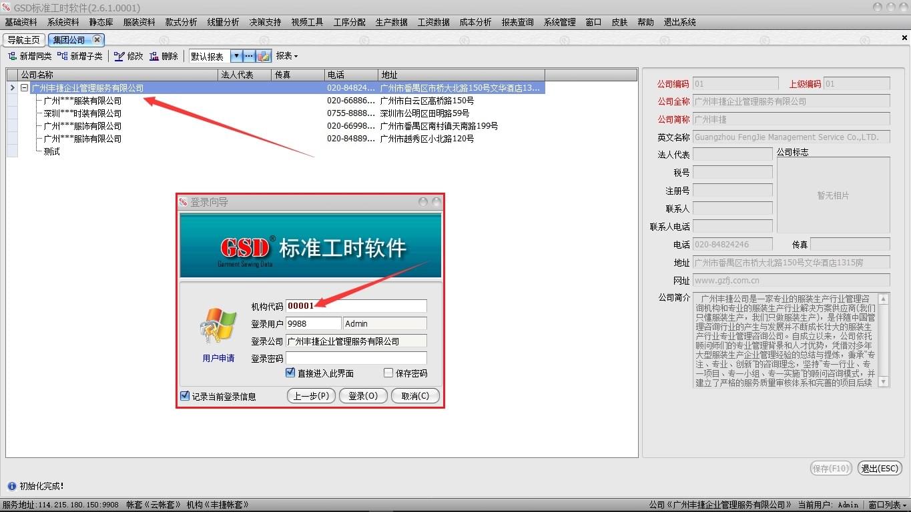Open the report chart designer icon
This screenshot has width=911, height=512.
pyautogui.click(x=264, y=57)
